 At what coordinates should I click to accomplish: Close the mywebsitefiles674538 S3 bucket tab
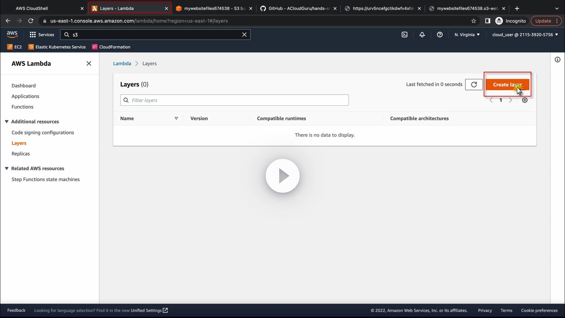tap(250, 8)
